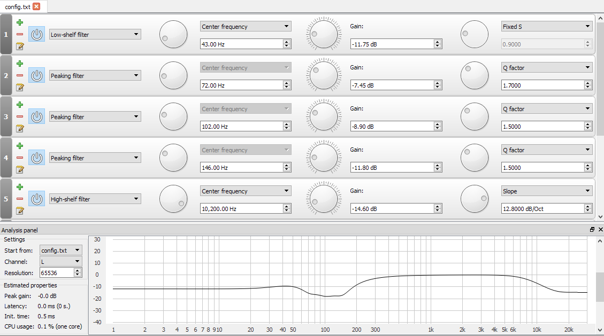Open the Q factor dropdown in row 2
The height and width of the screenshot is (336, 604).
coord(547,67)
